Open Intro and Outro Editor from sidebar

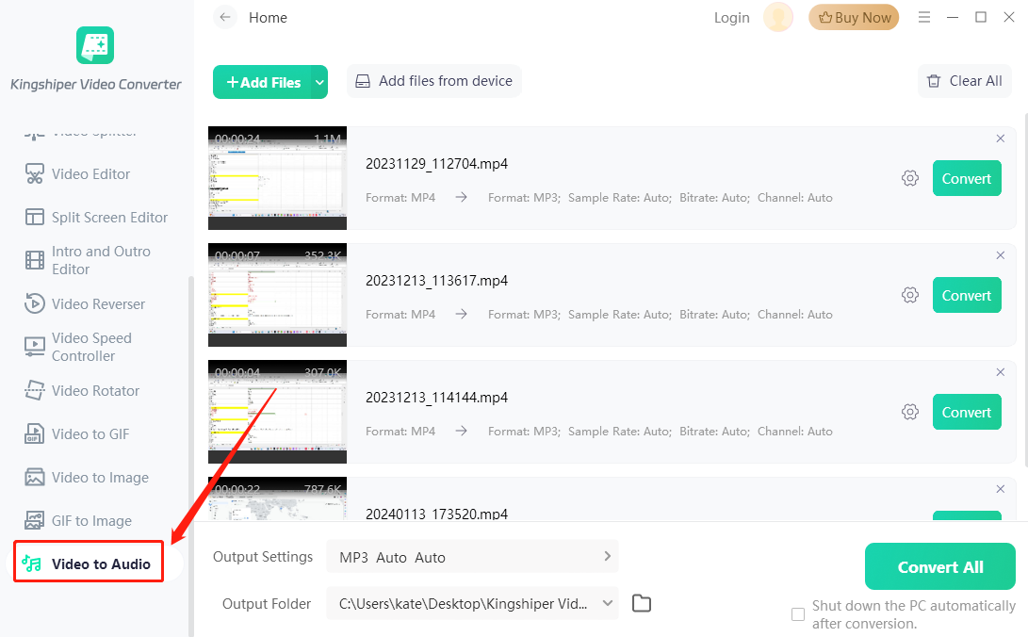pos(101,260)
